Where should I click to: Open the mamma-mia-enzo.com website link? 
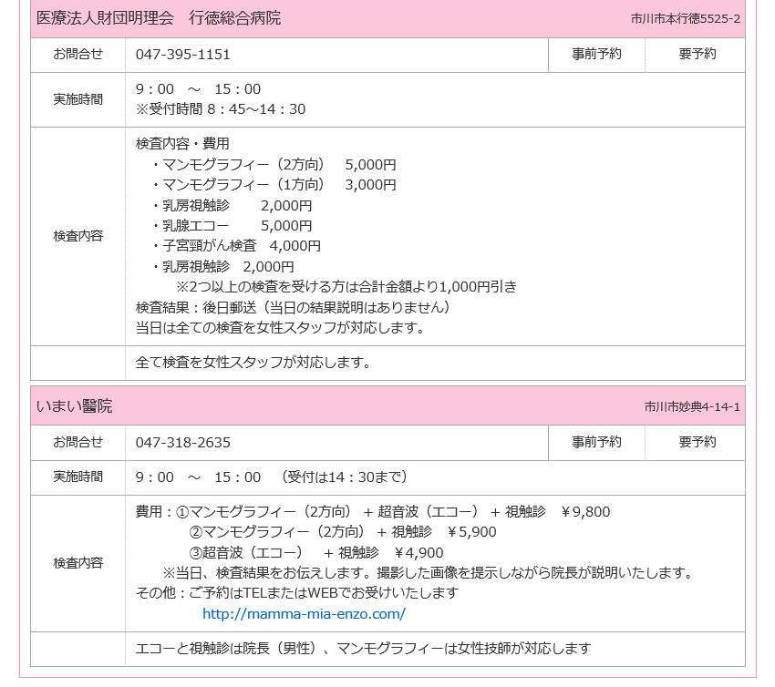(x=304, y=613)
